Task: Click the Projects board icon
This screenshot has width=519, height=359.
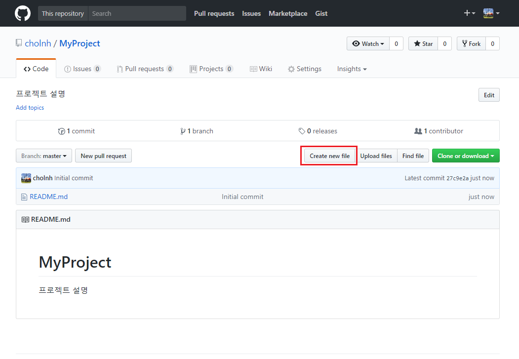Action: click(193, 69)
